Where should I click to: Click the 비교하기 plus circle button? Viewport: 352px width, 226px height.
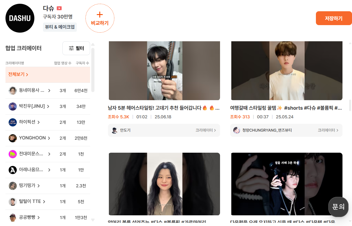pyautogui.click(x=100, y=18)
